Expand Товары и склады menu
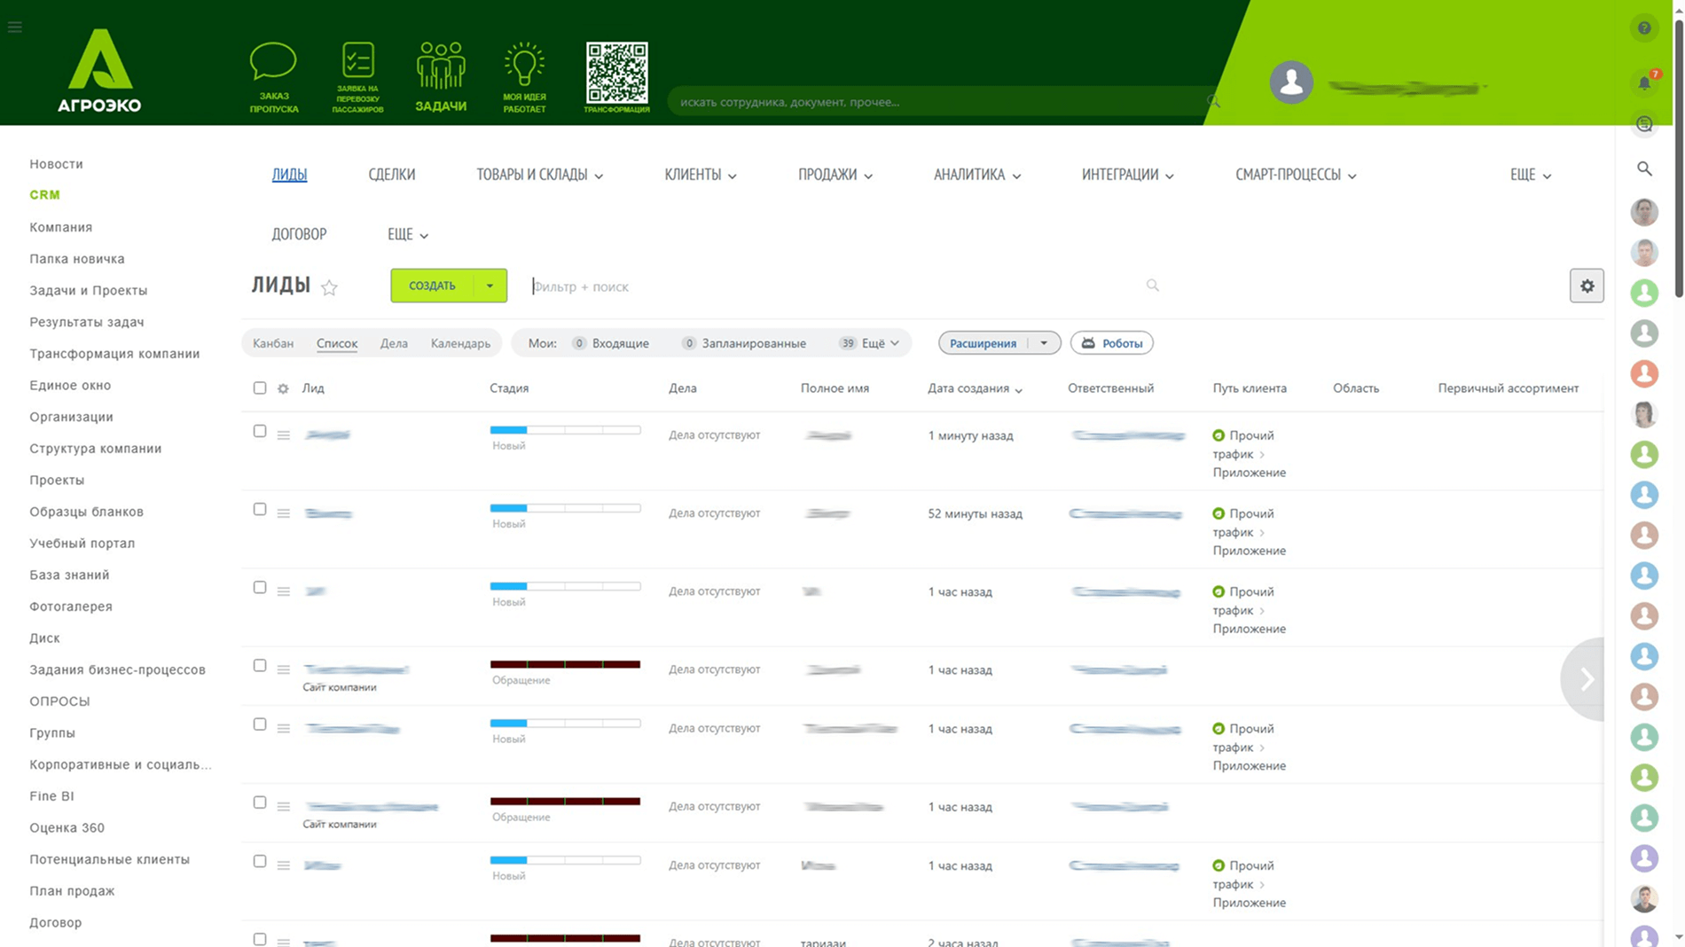1685x947 pixels. coord(539,175)
